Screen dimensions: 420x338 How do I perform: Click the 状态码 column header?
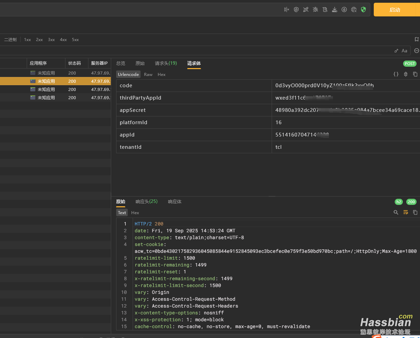(x=76, y=63)
